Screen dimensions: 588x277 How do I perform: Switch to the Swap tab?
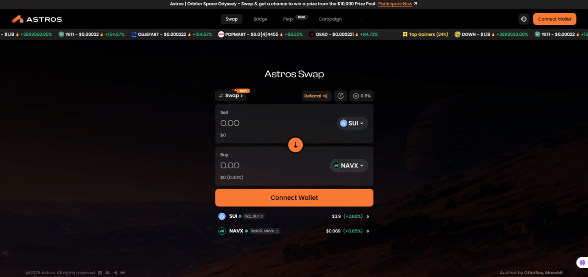tap(232, 19)
